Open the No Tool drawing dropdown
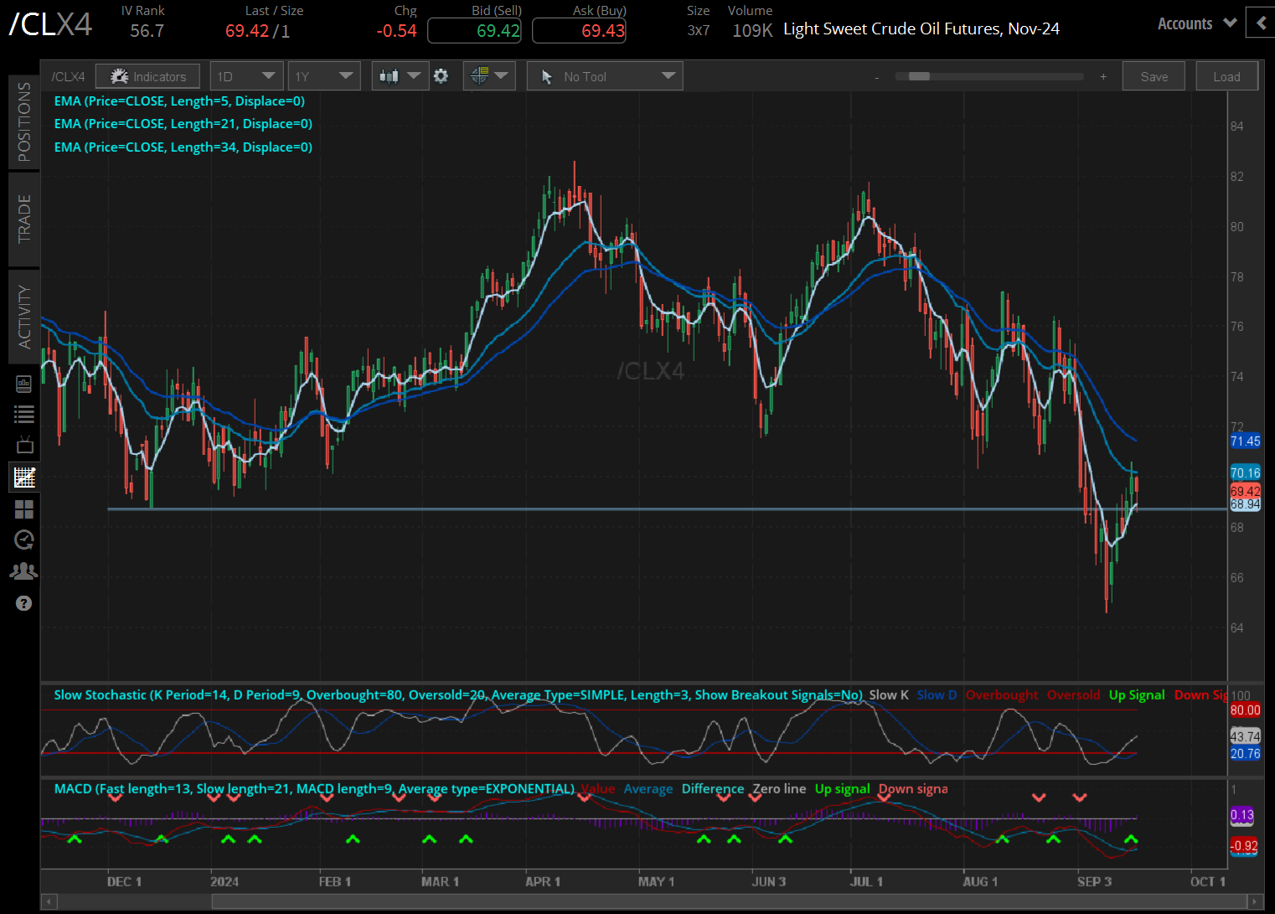This screenshot has width=1275, height=914. [x=605, y=76]
